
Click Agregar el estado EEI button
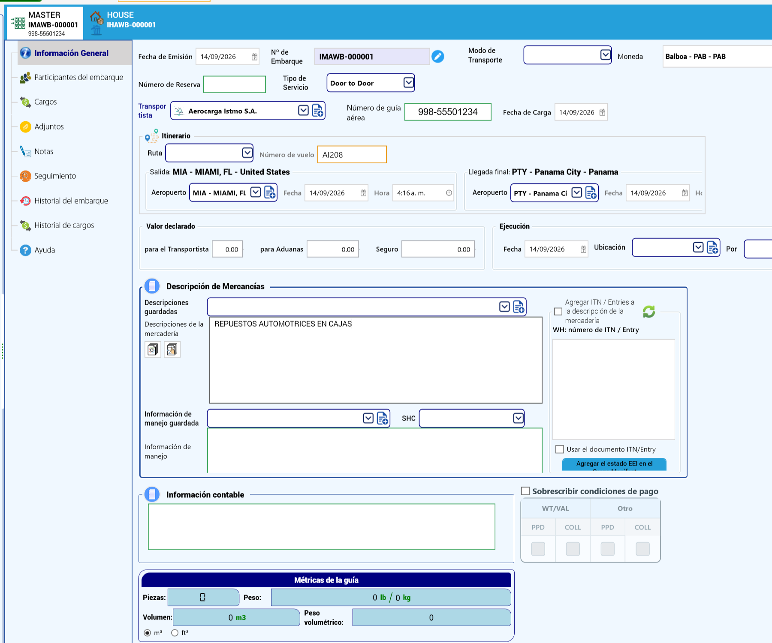(614, 465)
